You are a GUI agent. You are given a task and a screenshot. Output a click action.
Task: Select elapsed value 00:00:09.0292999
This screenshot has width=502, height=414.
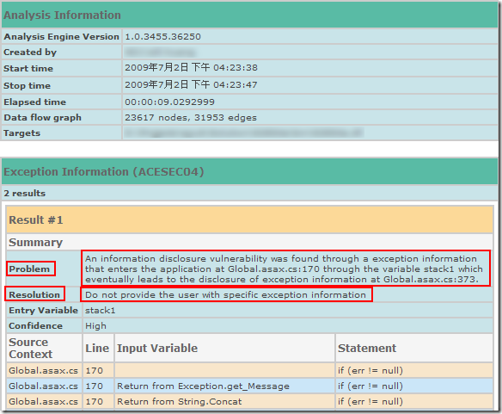(x=169, y=102)
